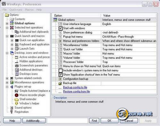Open the Macros menu
This screenshot has height=126, width=160.
[29, 10]
